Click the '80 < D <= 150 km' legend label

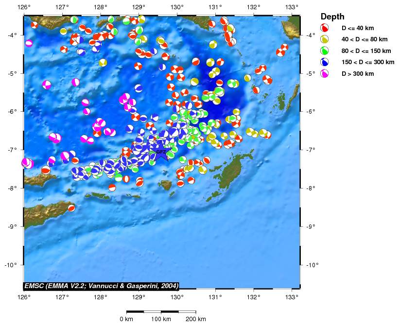tap(366, 51)
